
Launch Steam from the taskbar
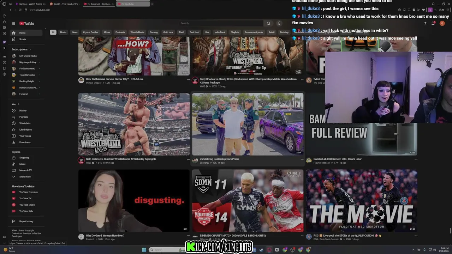tap(261, 250)
